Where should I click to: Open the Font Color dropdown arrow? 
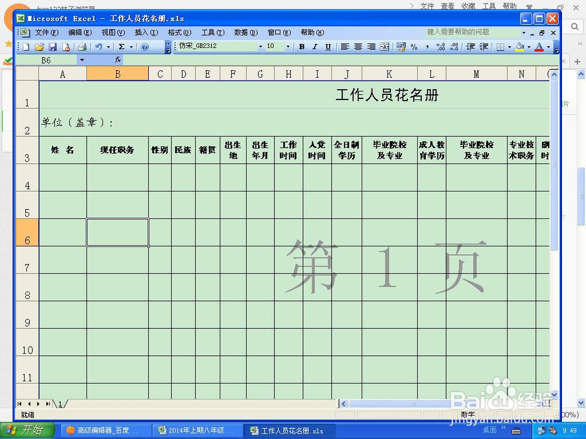pos(548,47)
